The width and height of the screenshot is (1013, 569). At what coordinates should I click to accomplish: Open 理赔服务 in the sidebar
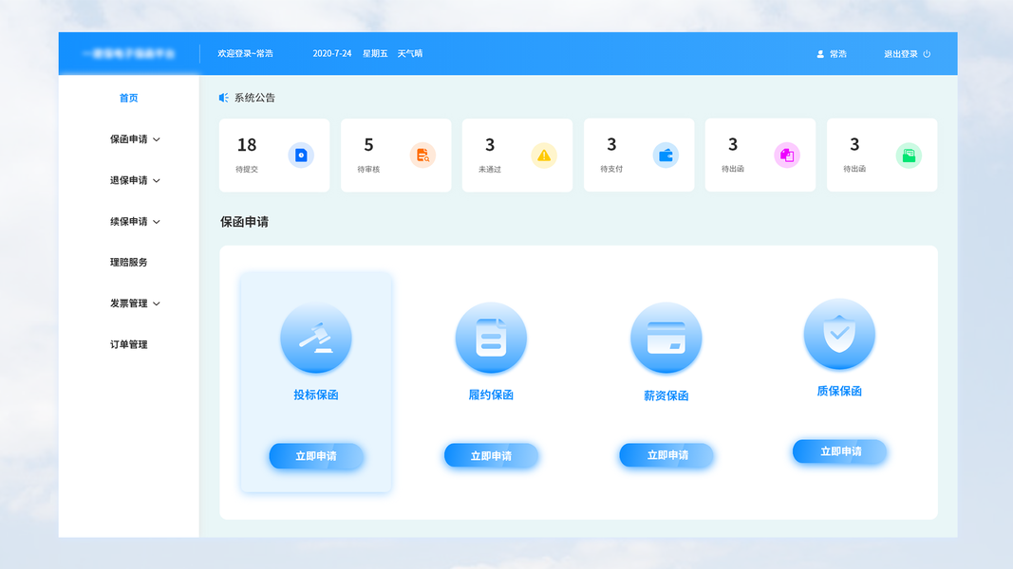click(x=128, y=263)
